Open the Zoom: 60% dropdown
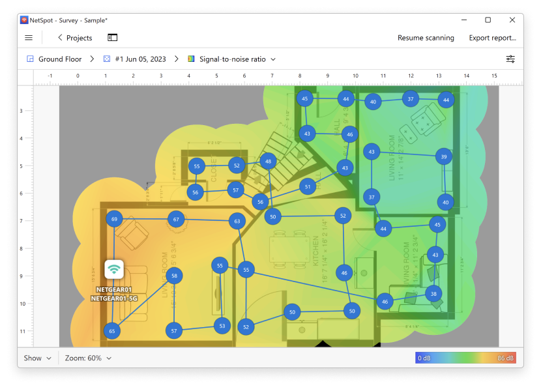This screenshot has height=389, width=541. pyautogui.click(x=88, y=358)
